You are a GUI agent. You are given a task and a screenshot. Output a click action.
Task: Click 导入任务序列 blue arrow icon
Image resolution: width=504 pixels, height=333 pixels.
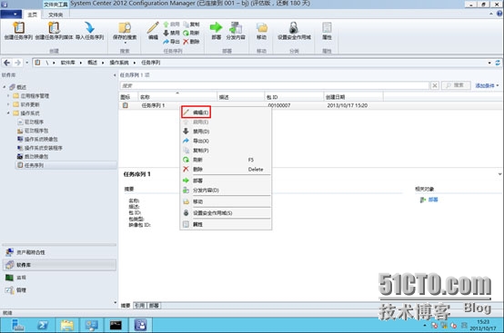pos(89,27)
